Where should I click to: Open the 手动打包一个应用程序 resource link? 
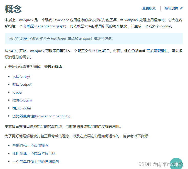tap(30, 146)
